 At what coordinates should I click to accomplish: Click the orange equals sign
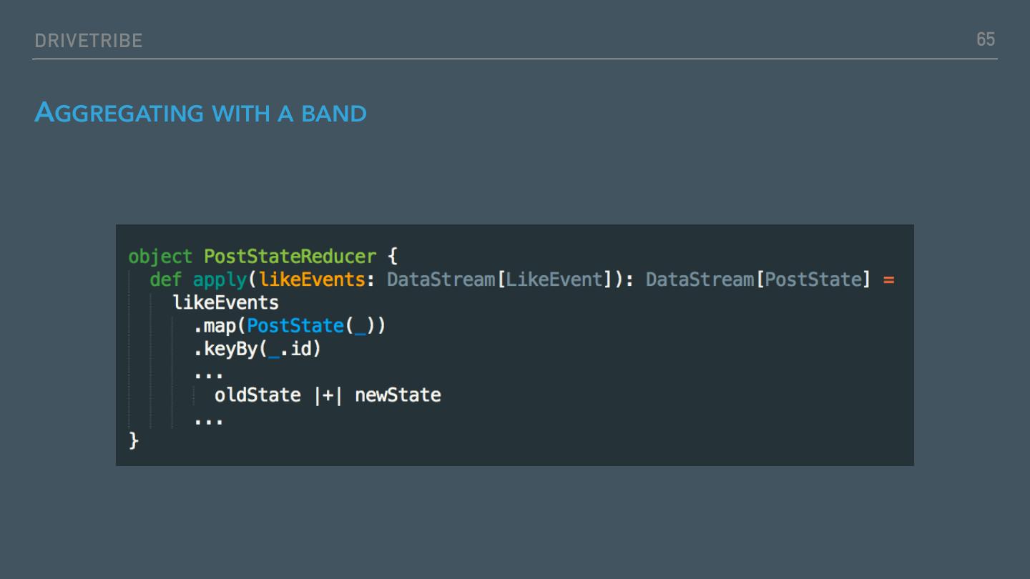888,279
